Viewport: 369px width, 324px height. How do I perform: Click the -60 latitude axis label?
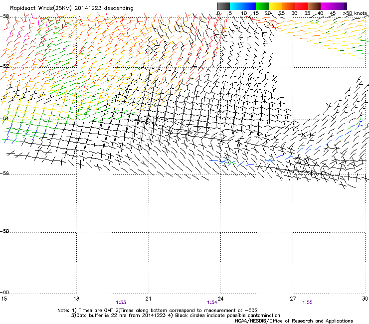4,292
